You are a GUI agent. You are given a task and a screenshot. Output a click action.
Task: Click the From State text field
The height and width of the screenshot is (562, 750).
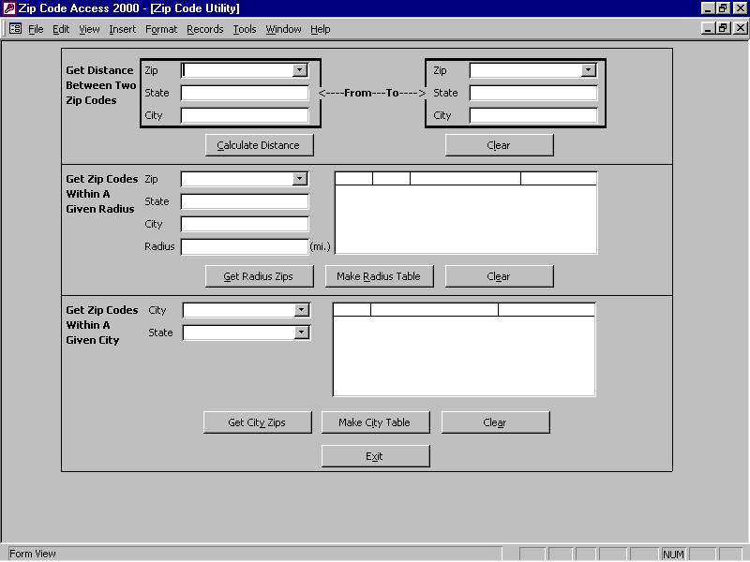tap(245, 93)
